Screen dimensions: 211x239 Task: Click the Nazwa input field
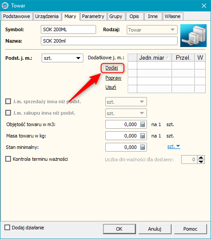109,41
